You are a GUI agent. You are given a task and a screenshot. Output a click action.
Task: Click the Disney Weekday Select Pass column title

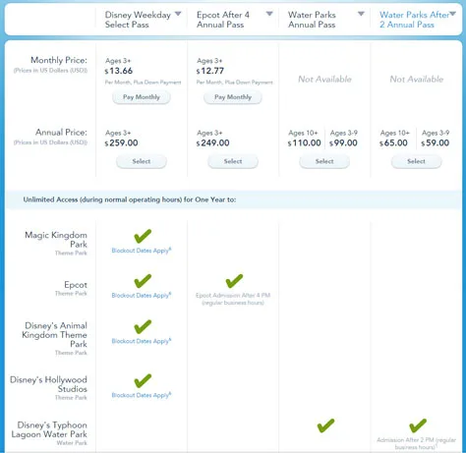(x=138, y=20)
